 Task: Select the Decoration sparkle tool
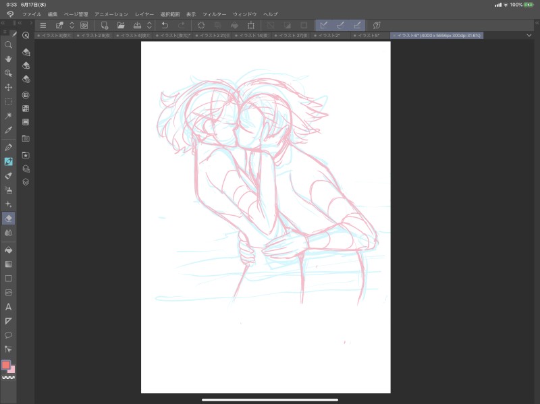point(8,204)
